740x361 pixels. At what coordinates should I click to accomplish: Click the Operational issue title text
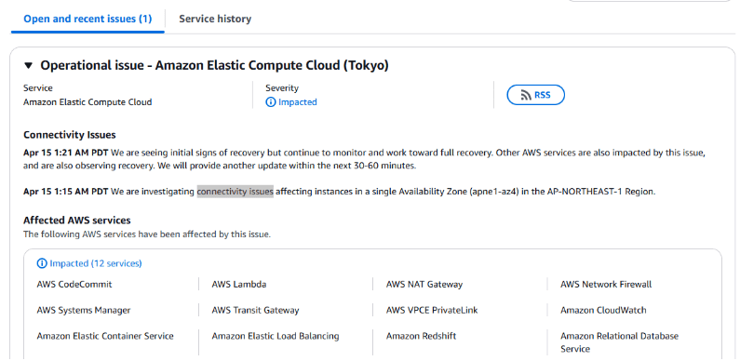(214, 65)
